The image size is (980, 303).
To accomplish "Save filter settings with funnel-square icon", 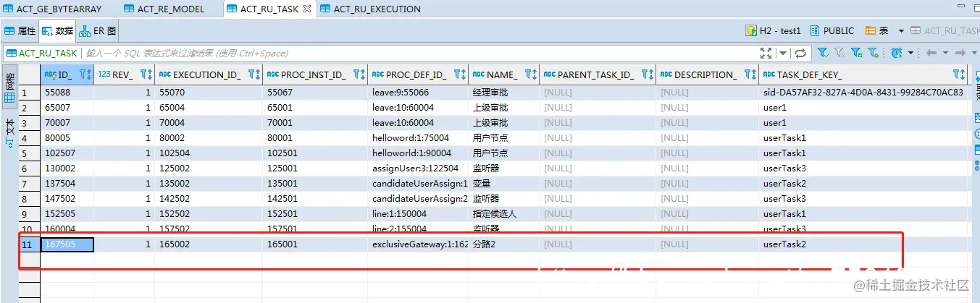I will coord(856,53).
